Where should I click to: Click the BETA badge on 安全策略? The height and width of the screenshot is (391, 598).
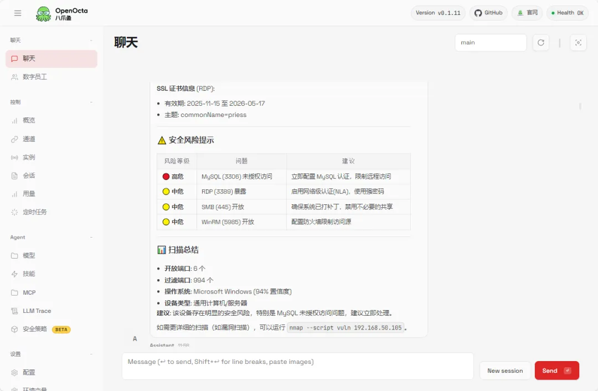coord(61,330)
